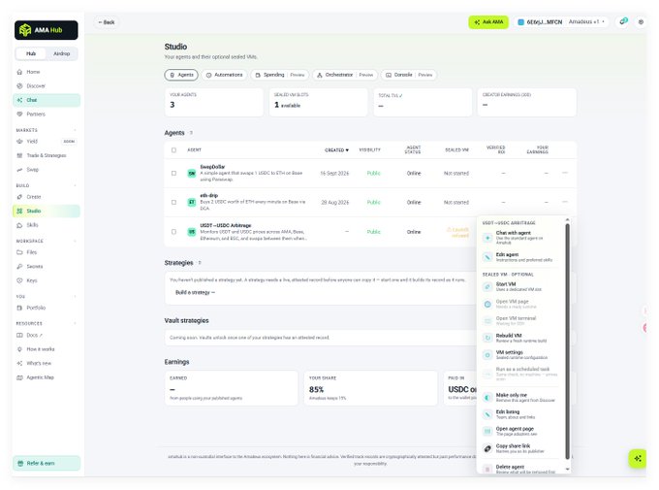The image size is (659, 490).
Task: Open Agentic Map
Action: point(47,377)
